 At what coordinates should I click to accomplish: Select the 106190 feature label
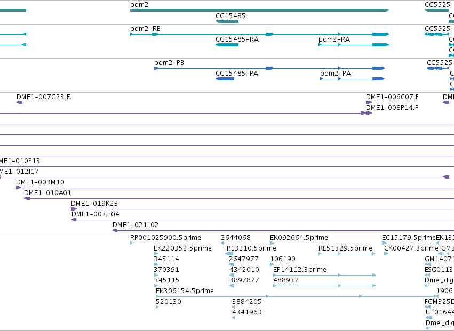pos(283,259)
